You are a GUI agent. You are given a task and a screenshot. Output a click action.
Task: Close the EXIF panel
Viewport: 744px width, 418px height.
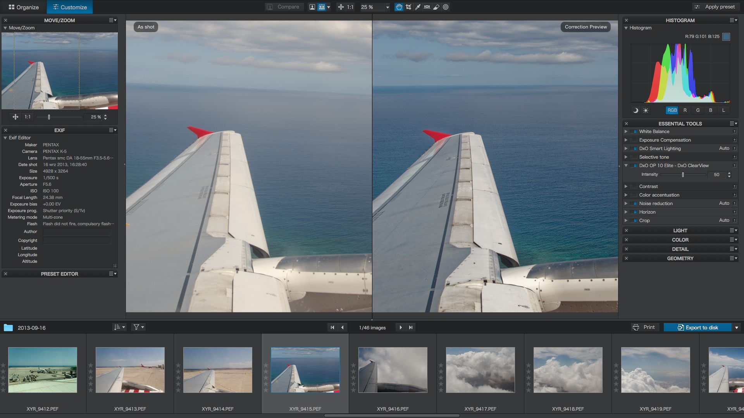click(x=5, y=130)
